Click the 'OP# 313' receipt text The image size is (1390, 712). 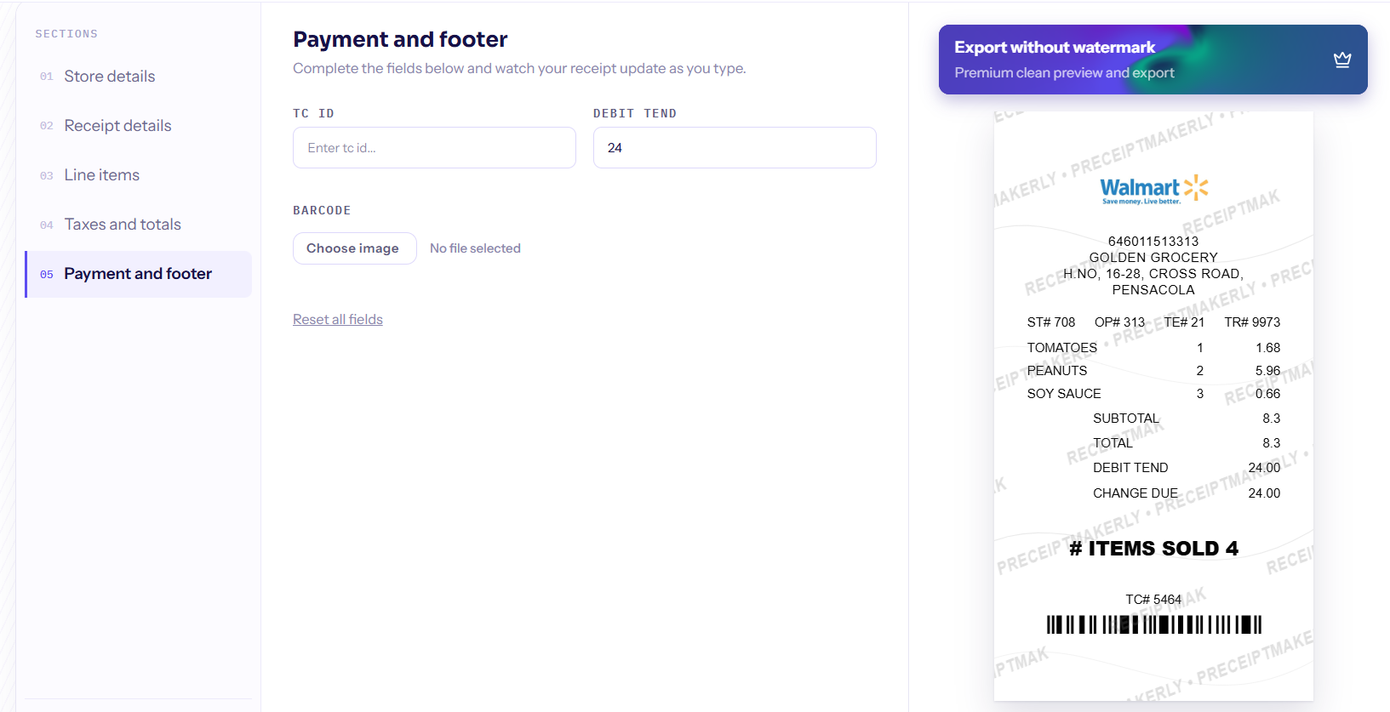[x=1119, y=322]
